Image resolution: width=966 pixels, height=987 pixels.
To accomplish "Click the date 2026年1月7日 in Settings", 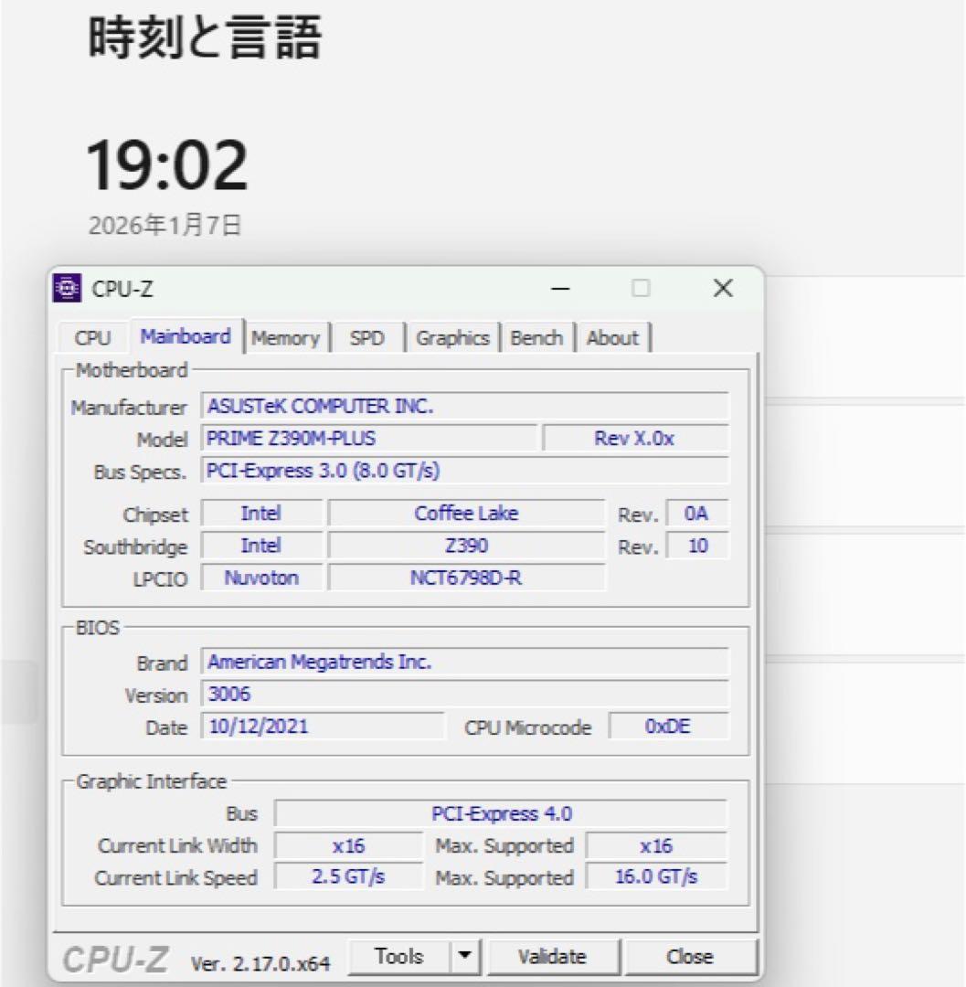I will click(x=165, y=225).
